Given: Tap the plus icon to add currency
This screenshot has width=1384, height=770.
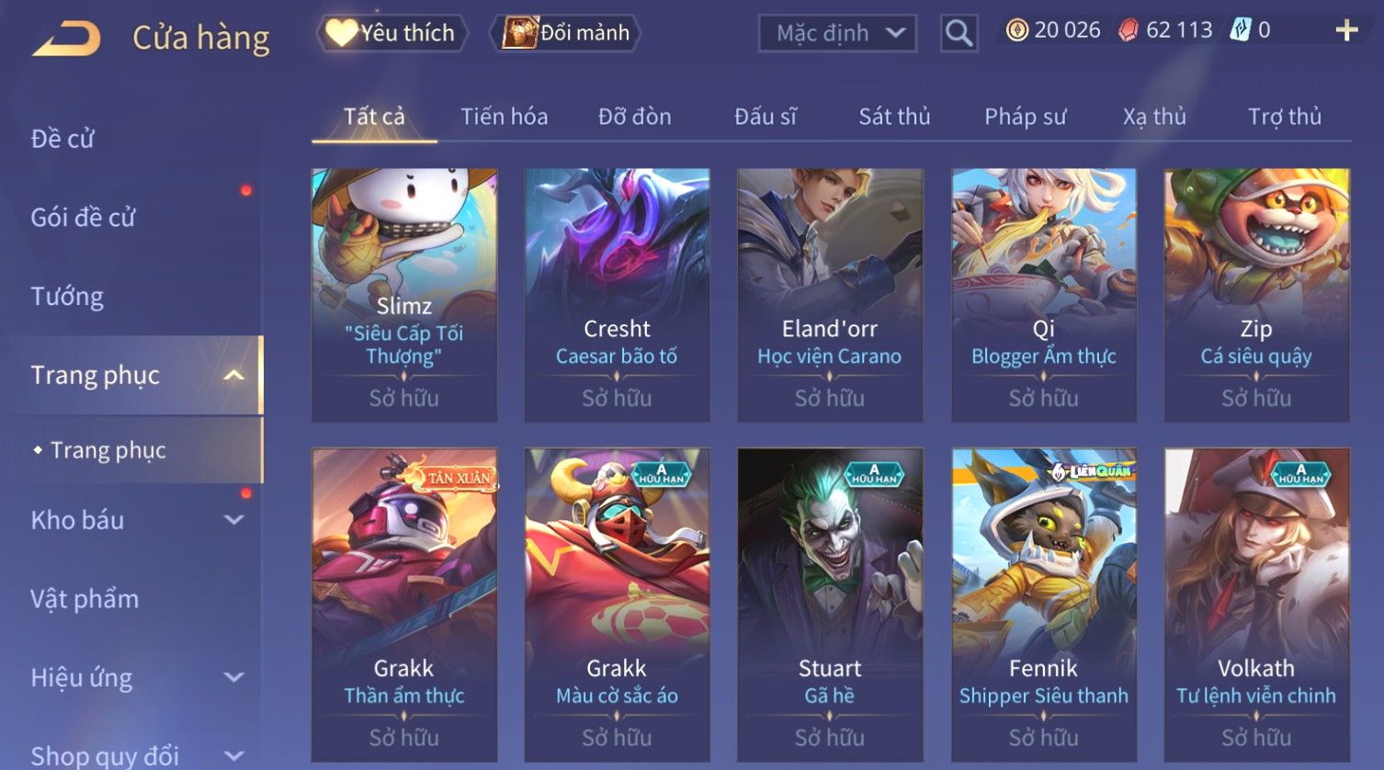Looking at the screenshot, I should tap(1346, 30).
